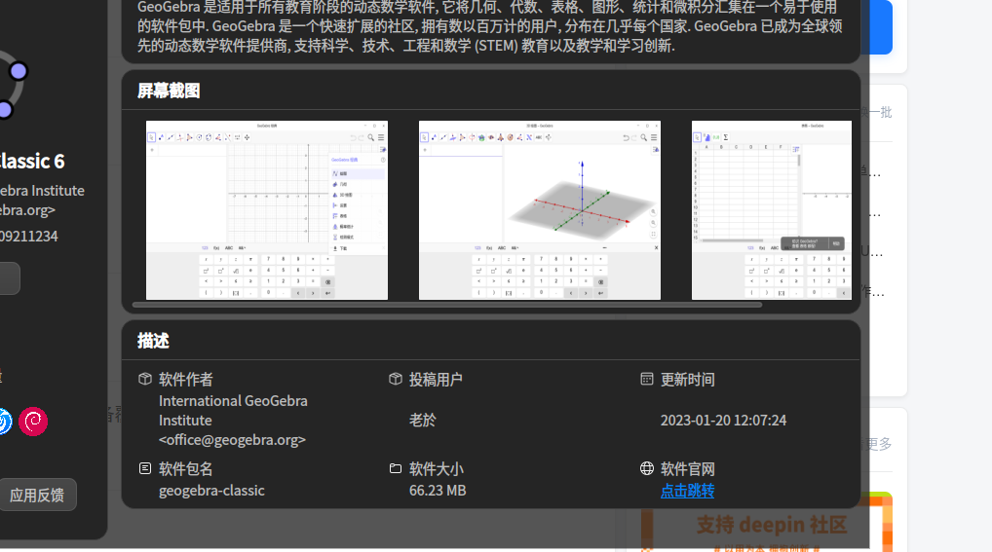Click the 软件官网 globe icon
This screenshot has height=552, width=992.
(x=647, y=468)
